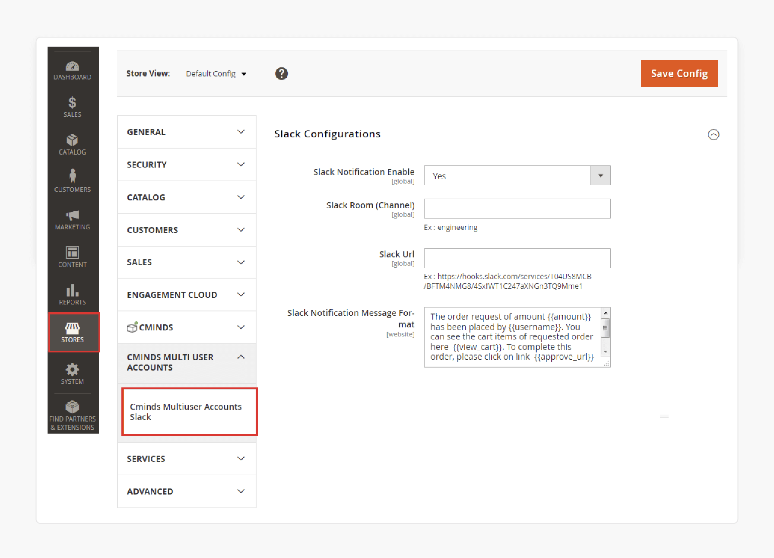Viewport: 774px width, 558px height.
Task: Open the Store View Default Config dropdown
Action: [216, 74]
